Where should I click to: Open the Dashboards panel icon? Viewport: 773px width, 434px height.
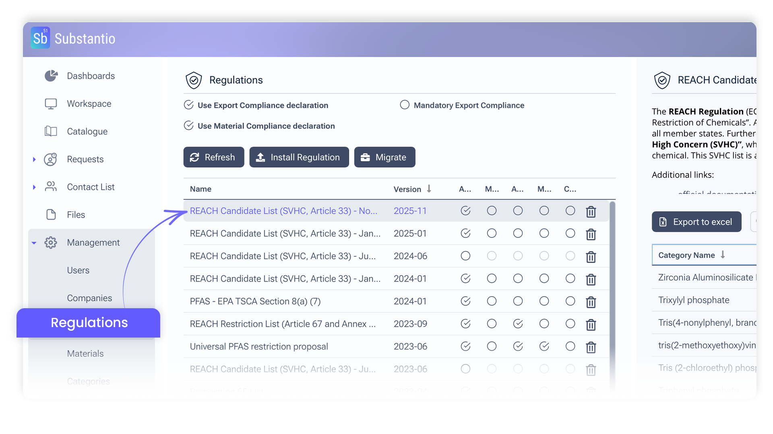[x=51, y=76]
